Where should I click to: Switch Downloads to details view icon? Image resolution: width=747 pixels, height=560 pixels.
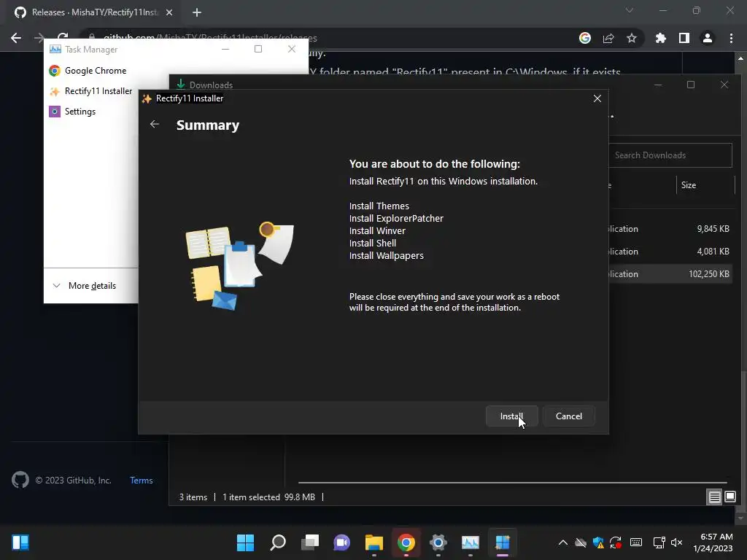(x=715, y=497)
